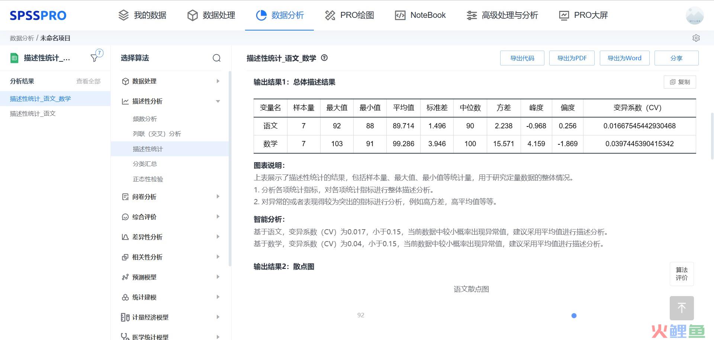This screenshot has width=714, height=340.
Task: Open the user avatar profile
Action: [695, 15]
